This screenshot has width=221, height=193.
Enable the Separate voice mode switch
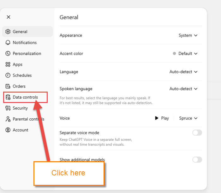197,133
